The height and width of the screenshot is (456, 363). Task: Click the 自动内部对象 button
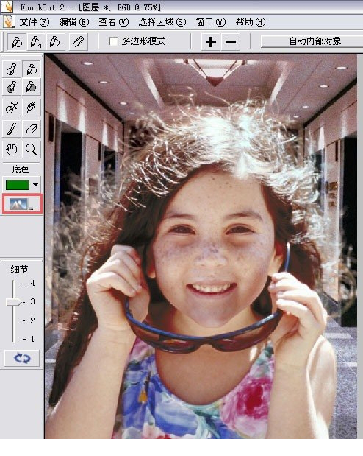312,41
